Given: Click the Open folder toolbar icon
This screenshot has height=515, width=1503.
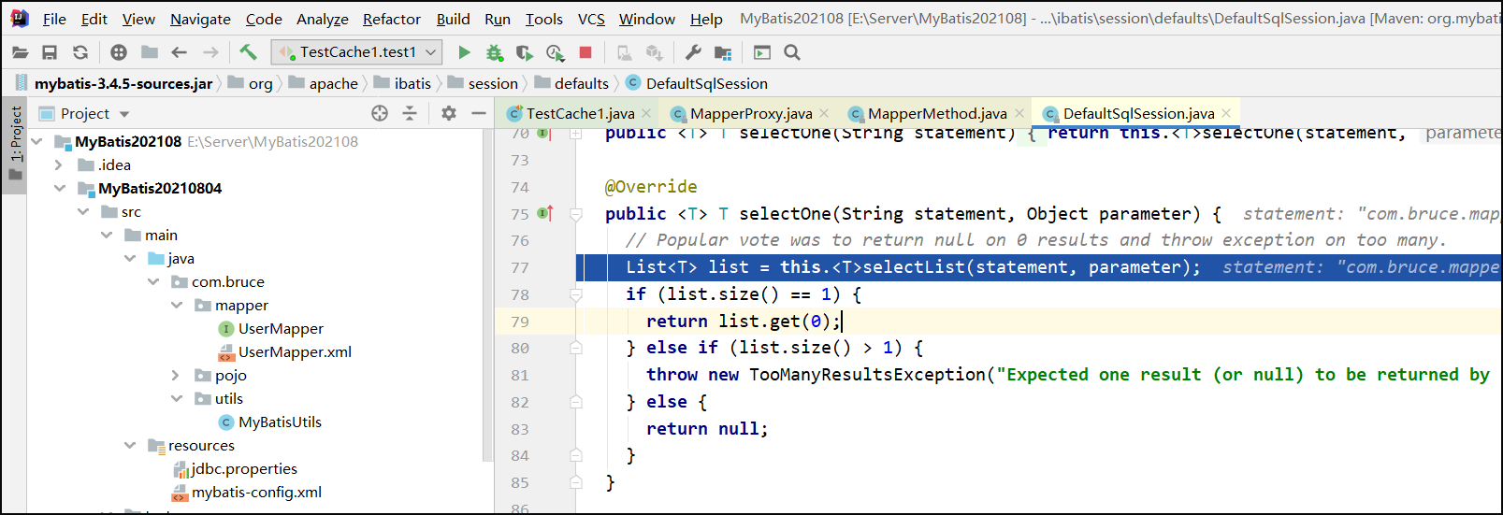Looking at the screenshot, I should (20, 52).
